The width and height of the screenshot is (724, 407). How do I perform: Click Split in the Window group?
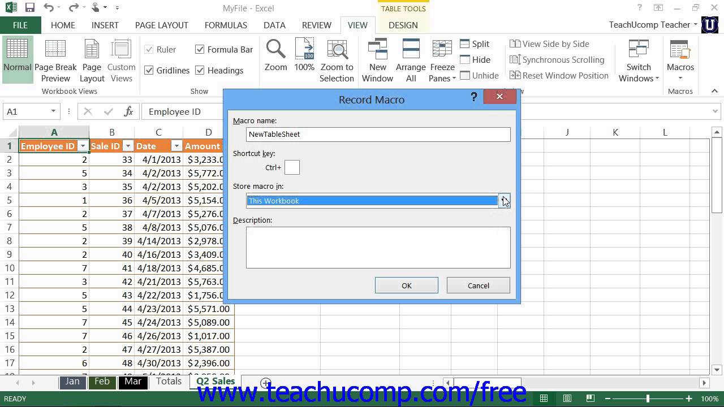coord(475,44)
